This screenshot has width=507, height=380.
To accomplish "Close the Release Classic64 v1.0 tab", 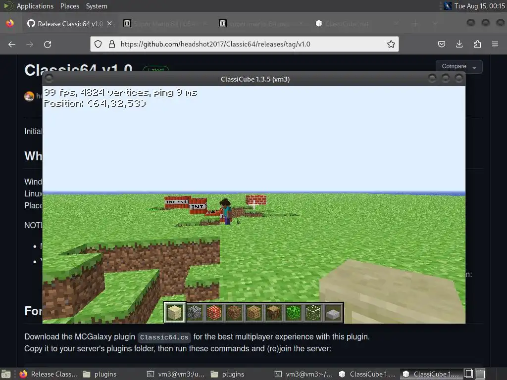I will point(109,24).
